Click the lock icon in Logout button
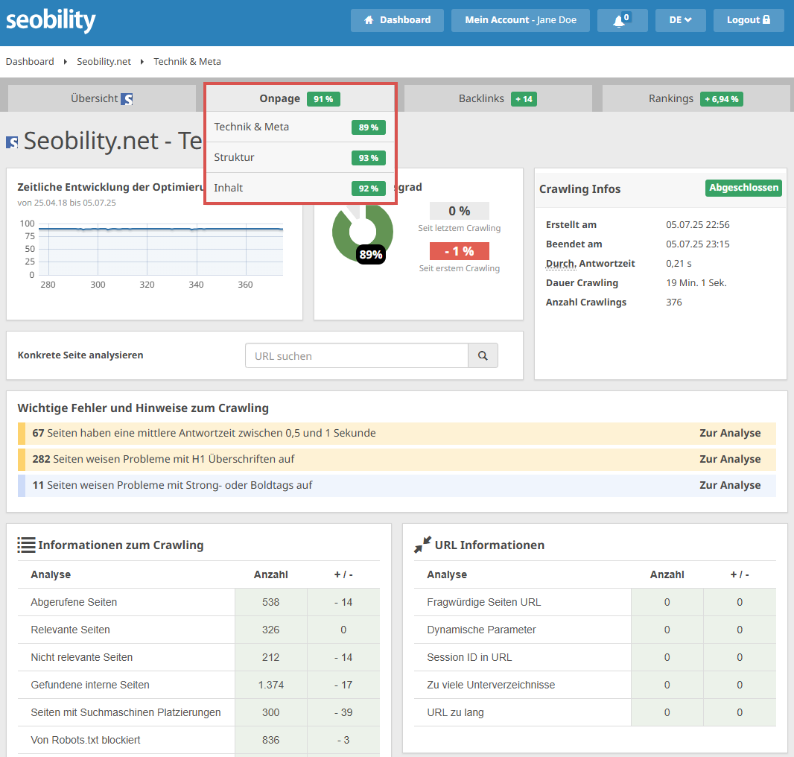This screenshot has width=794, height=757. click(x=766, y=19)
